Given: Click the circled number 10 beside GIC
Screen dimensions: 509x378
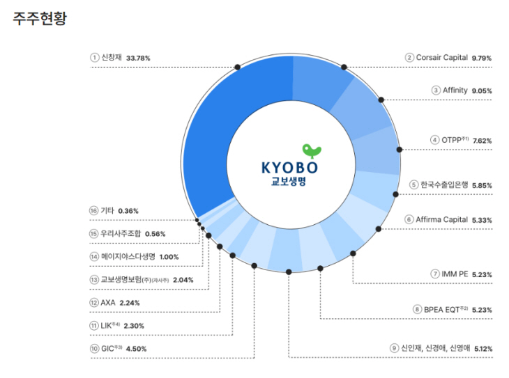Looking at the screenshot, I should (x=94, y=349).
